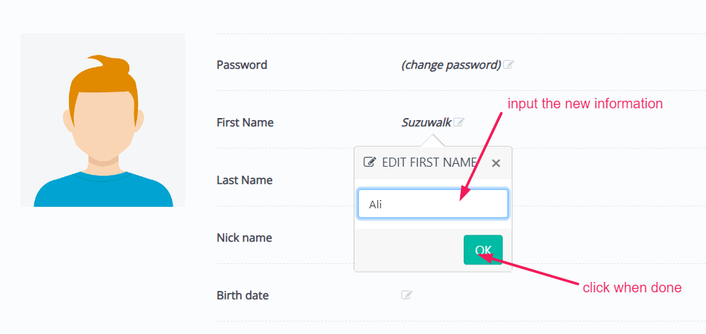Click the 'click when done' annotation text
This screenshot has width=706, height=334.
[632, 287]
